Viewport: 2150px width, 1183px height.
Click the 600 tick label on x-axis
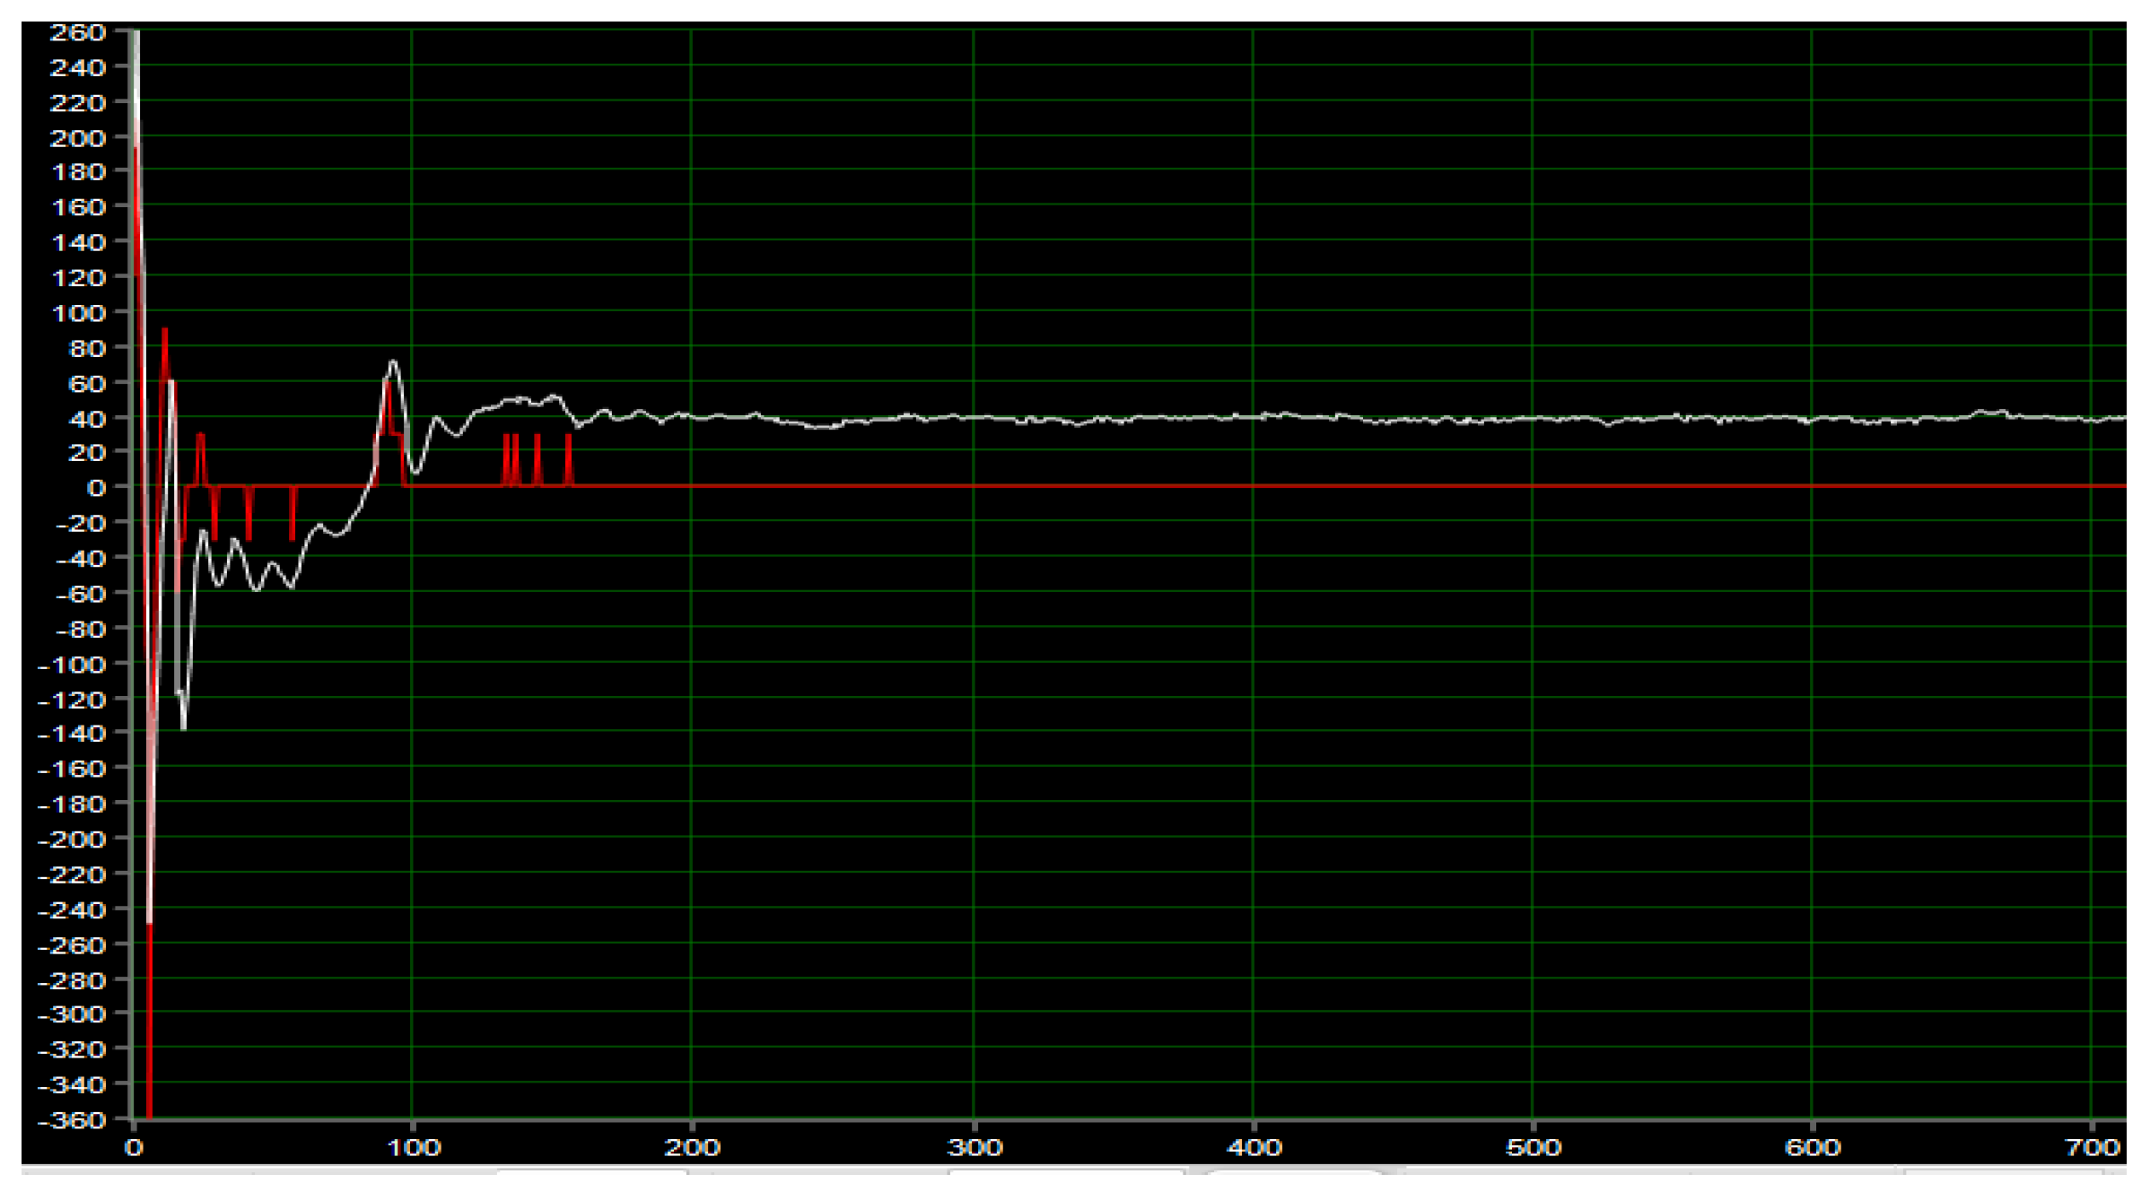tap(1813, 1147)
